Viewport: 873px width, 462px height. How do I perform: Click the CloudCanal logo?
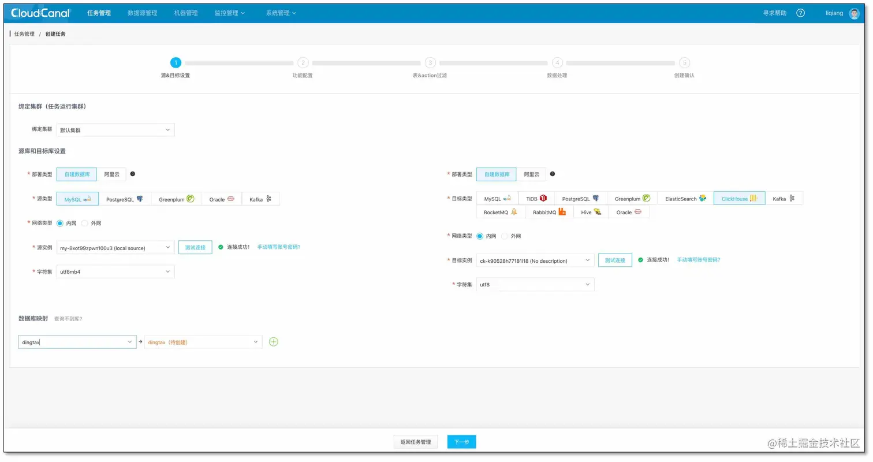[x=40, y=13]
